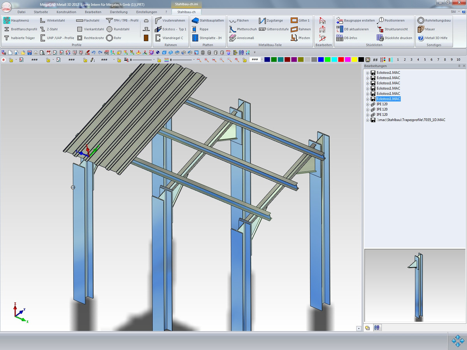467x350 pixels.
Task: Select the Rohr tool
Action: (114, 38)
